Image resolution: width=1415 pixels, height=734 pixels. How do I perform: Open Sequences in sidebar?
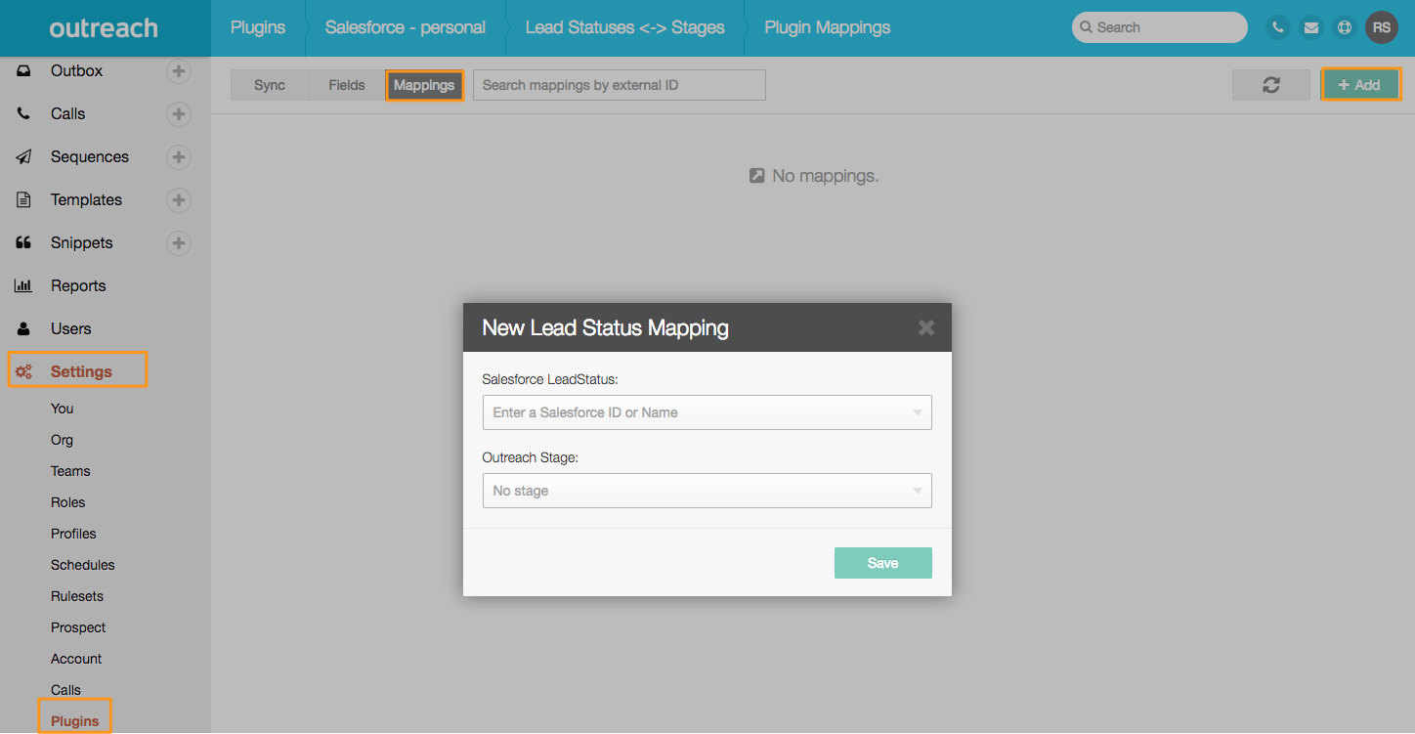(x=90, y=156)
